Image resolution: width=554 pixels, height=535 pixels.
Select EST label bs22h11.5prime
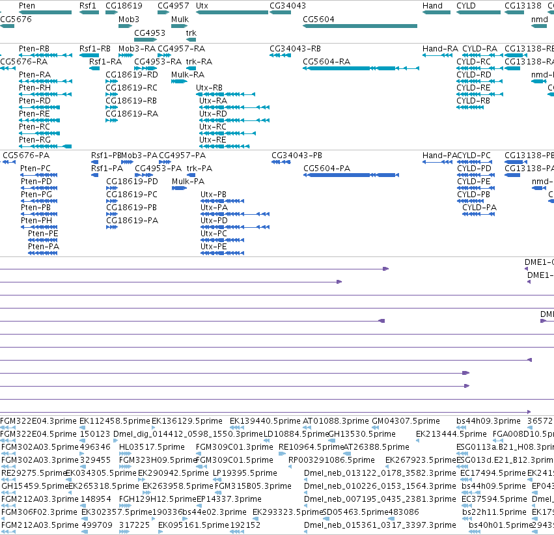(x=495, y=512)
